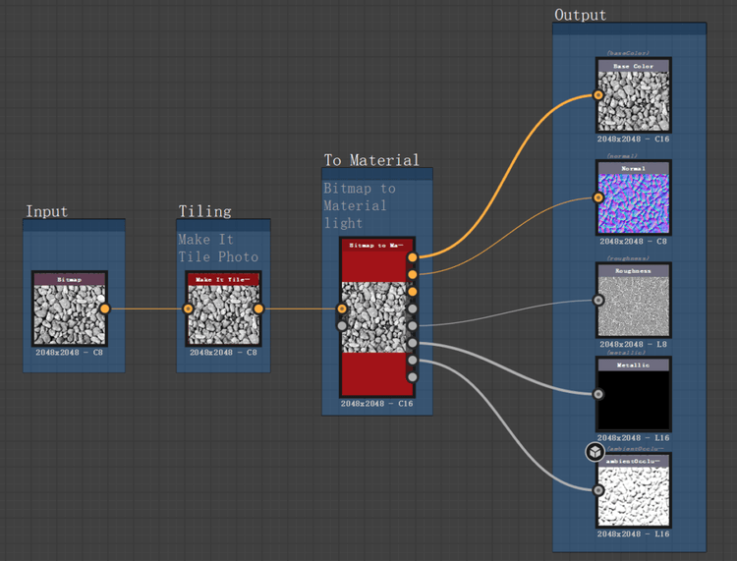The height and width of the screenshot is (561, 737).
Task: Click the Bitmap node's orange output connector
Action: point(105,309)
